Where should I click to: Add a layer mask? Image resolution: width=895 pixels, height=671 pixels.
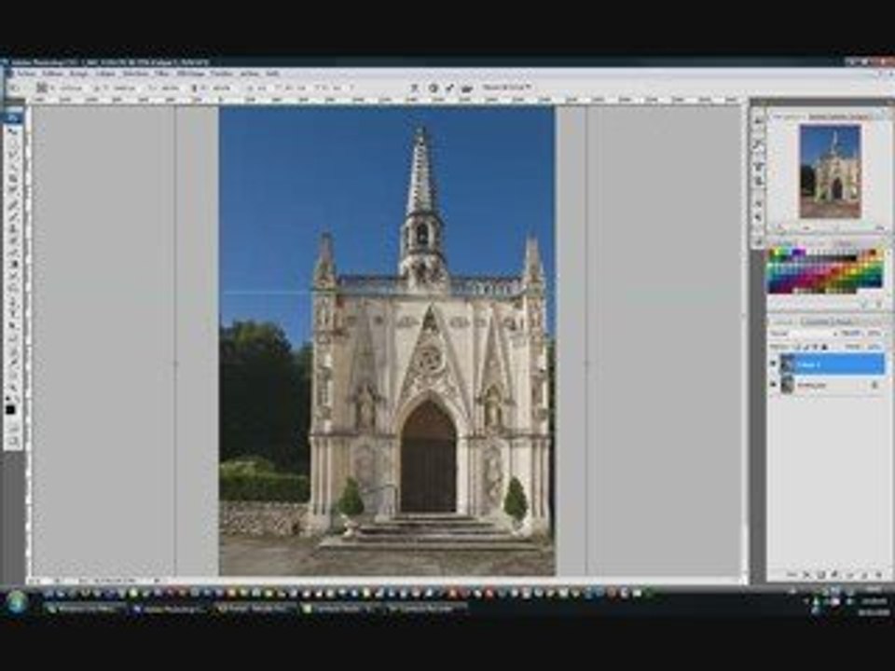[x=820, y=575]
